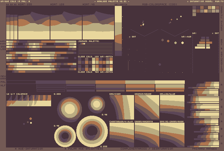The width and height of the screenshot is (224, 151).
Task: Click the 'NEU GRAY' label
Action: [x=3, y=77]
